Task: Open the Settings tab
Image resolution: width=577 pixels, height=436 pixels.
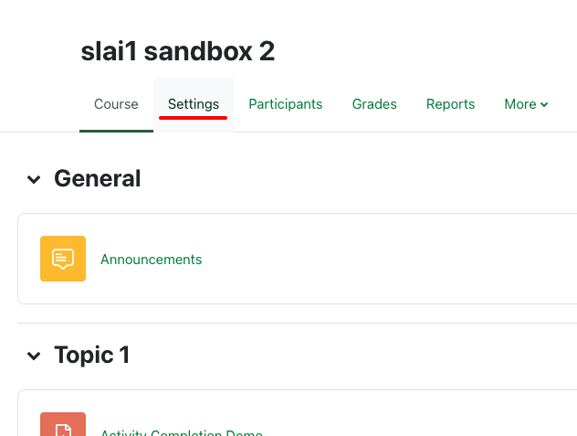Action: (194, 104)
